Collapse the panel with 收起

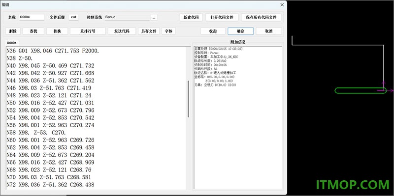click(x=213, y=31)
